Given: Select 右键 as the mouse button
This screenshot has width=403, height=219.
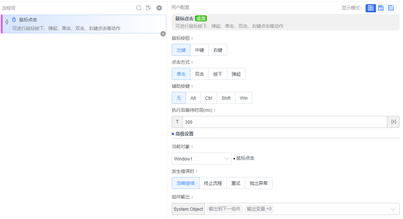Looking at the screenshot, I should [x=217, y=49].
